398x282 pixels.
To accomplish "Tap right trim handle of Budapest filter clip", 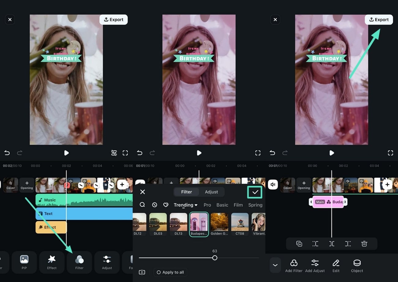I will point(345,202).
